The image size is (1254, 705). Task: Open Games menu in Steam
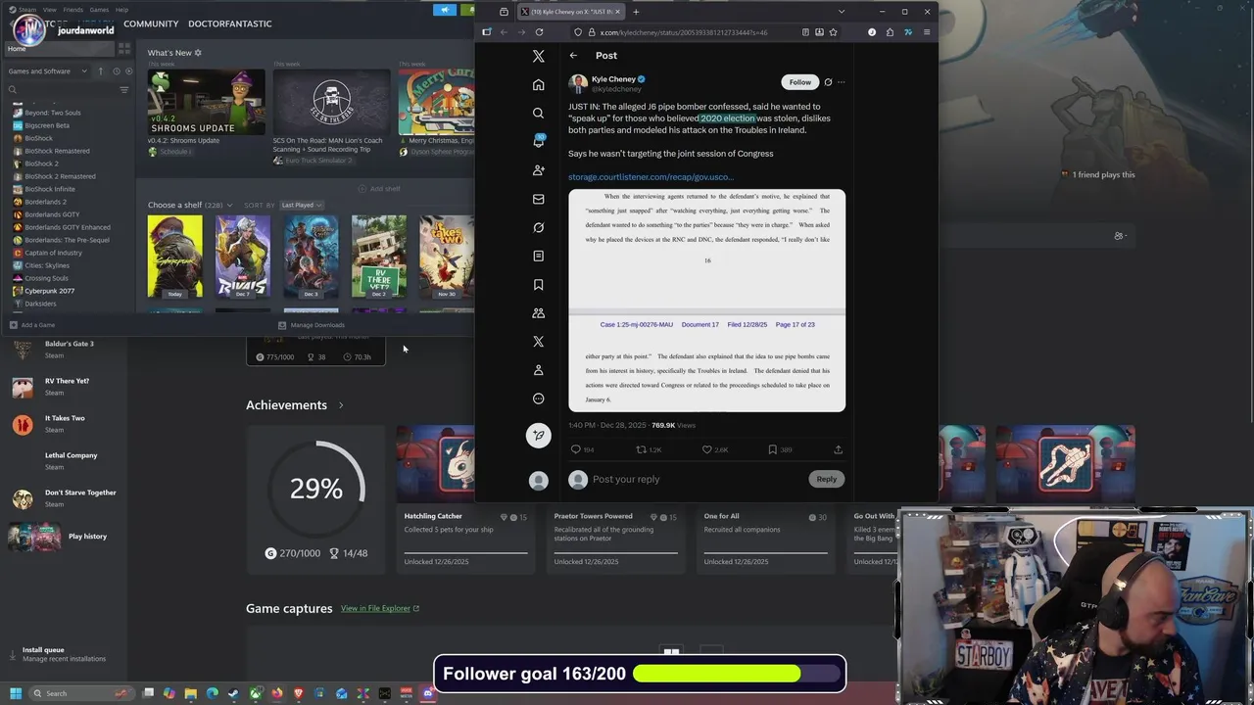point(99,10)
